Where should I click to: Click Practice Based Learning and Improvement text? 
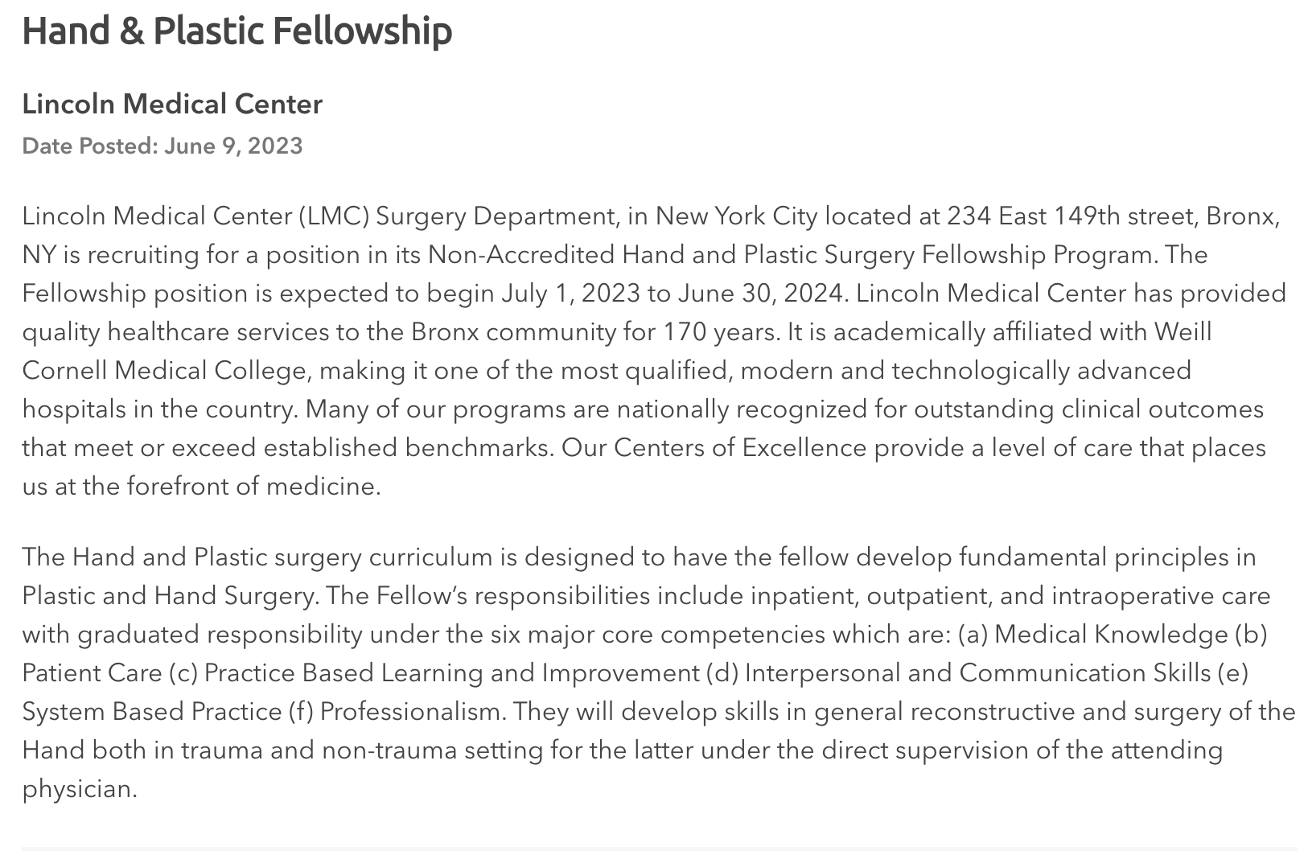click(x=451, y=672)
